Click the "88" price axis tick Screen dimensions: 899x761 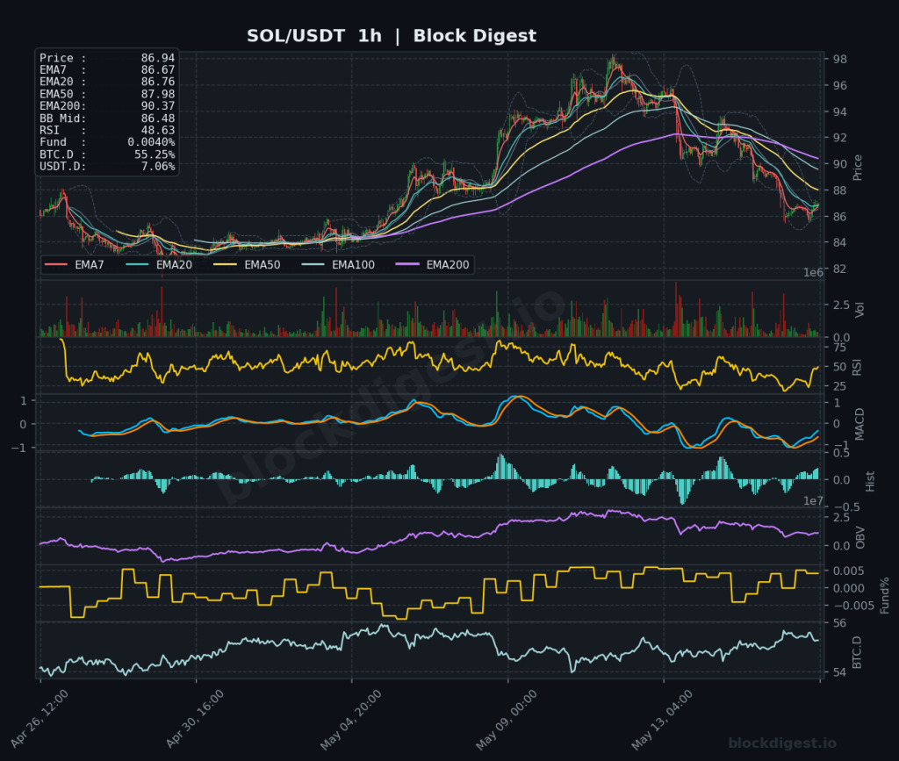pyautogui.click(x=840, y=190)
